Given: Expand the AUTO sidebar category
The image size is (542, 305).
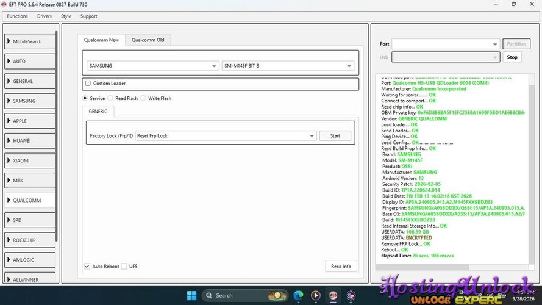Looking at the screenshot, I should coord(30,61).
